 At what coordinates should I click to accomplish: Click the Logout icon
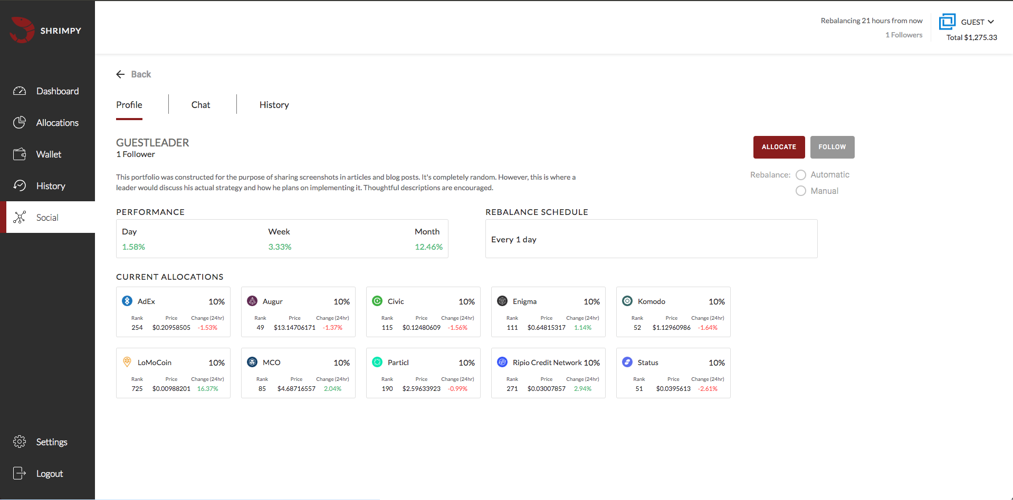[x=20, y=473]
